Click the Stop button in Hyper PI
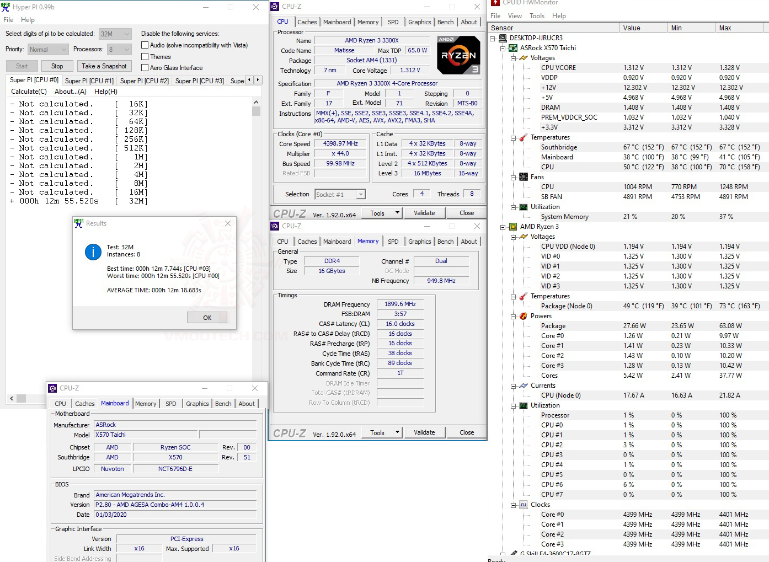The height and width of the screenshot is (562, 769). 57,66
